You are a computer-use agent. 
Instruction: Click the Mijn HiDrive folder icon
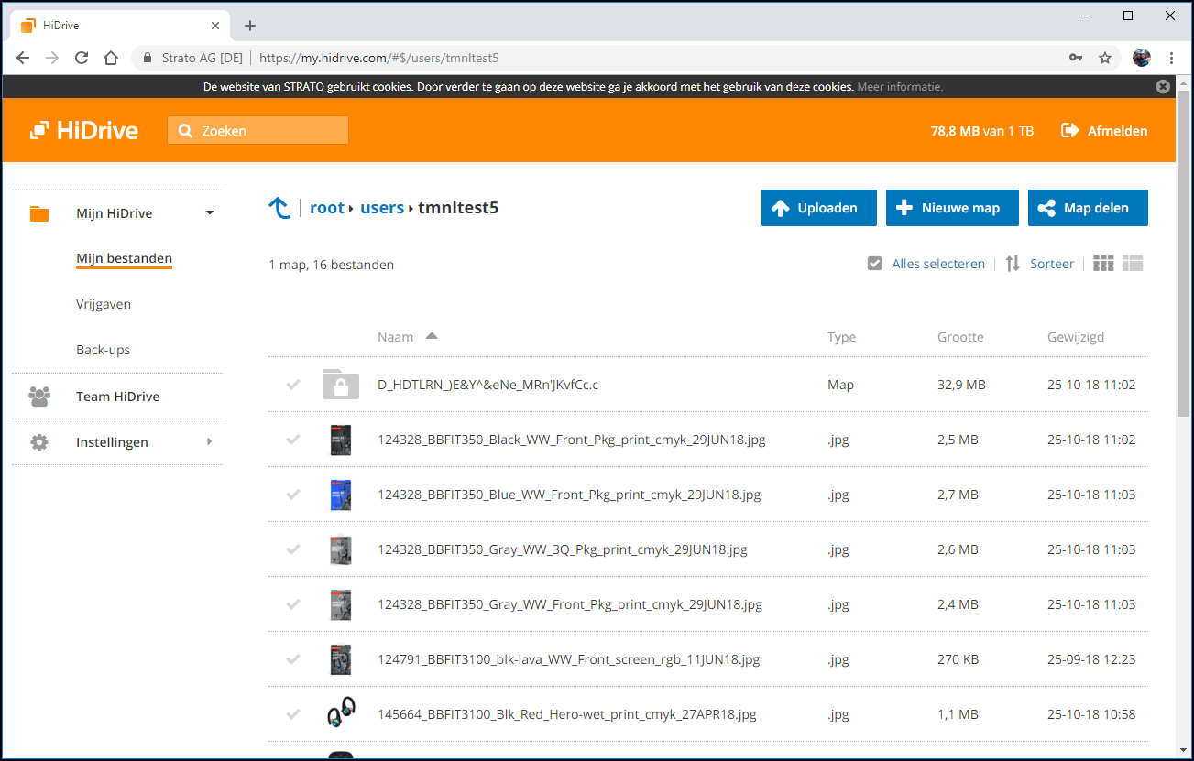(x=39, y=213)
